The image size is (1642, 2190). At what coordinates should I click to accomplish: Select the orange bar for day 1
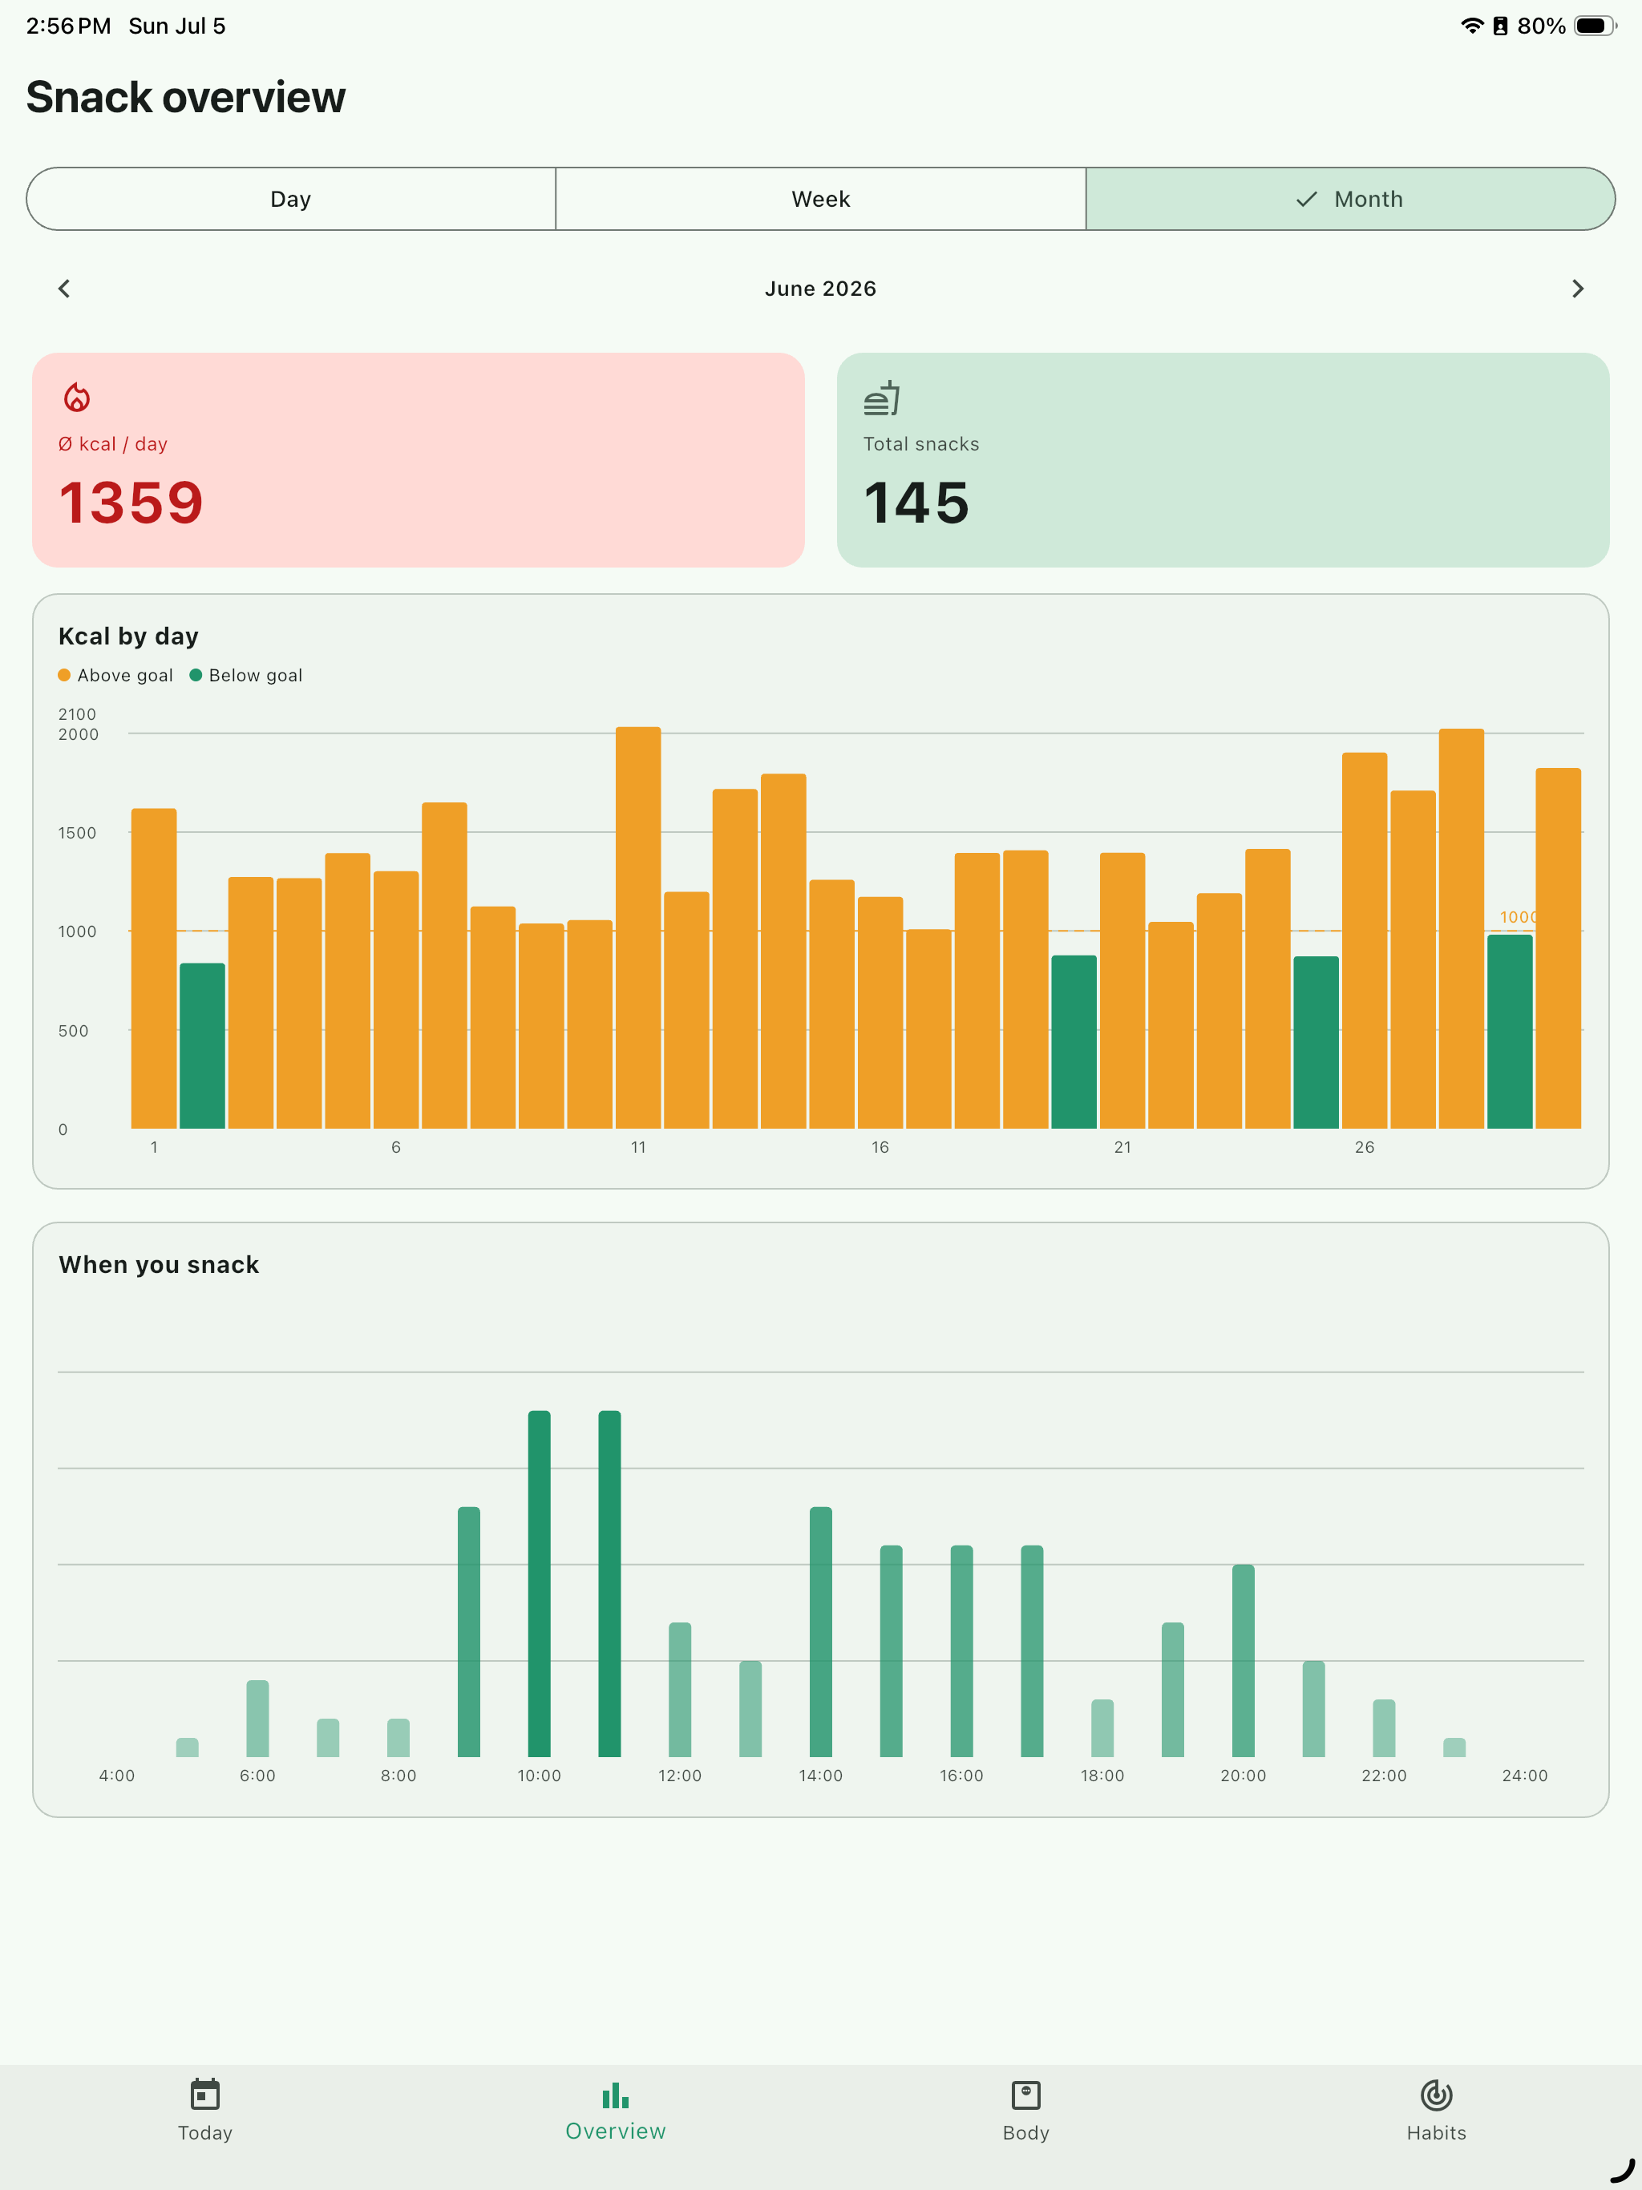click(x=153, y=968)
